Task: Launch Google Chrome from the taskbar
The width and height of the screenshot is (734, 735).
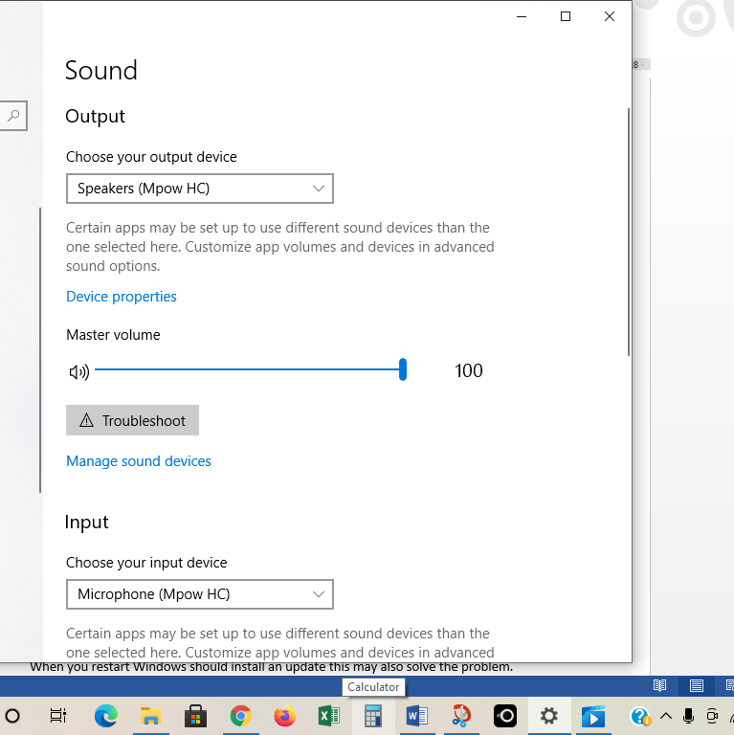Action: 240,716
